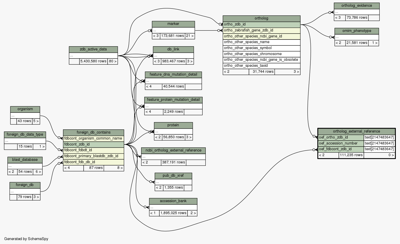Click the ortholog_evidence table title
Image resolution: width=400 pixels, height=244 pixels.
click(x=357, y=6)
